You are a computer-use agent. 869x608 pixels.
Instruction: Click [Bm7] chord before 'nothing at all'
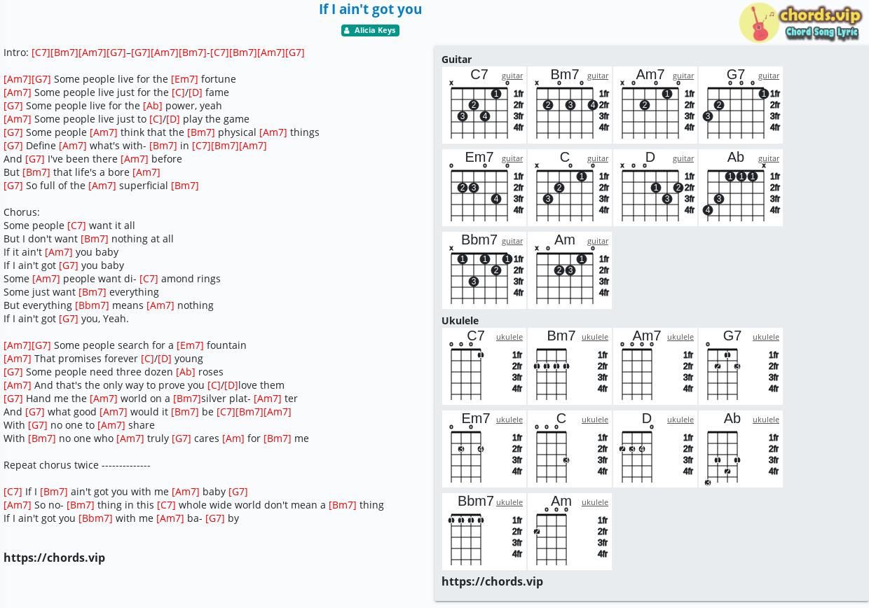point(95,239)
